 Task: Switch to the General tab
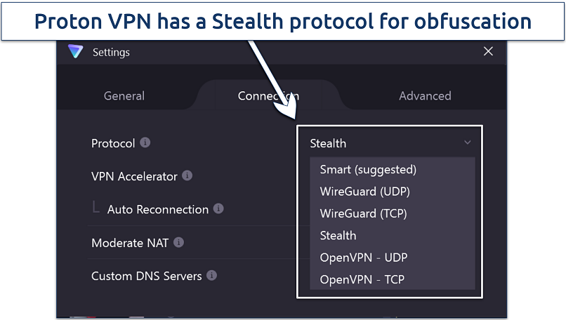tap(124, 95)
